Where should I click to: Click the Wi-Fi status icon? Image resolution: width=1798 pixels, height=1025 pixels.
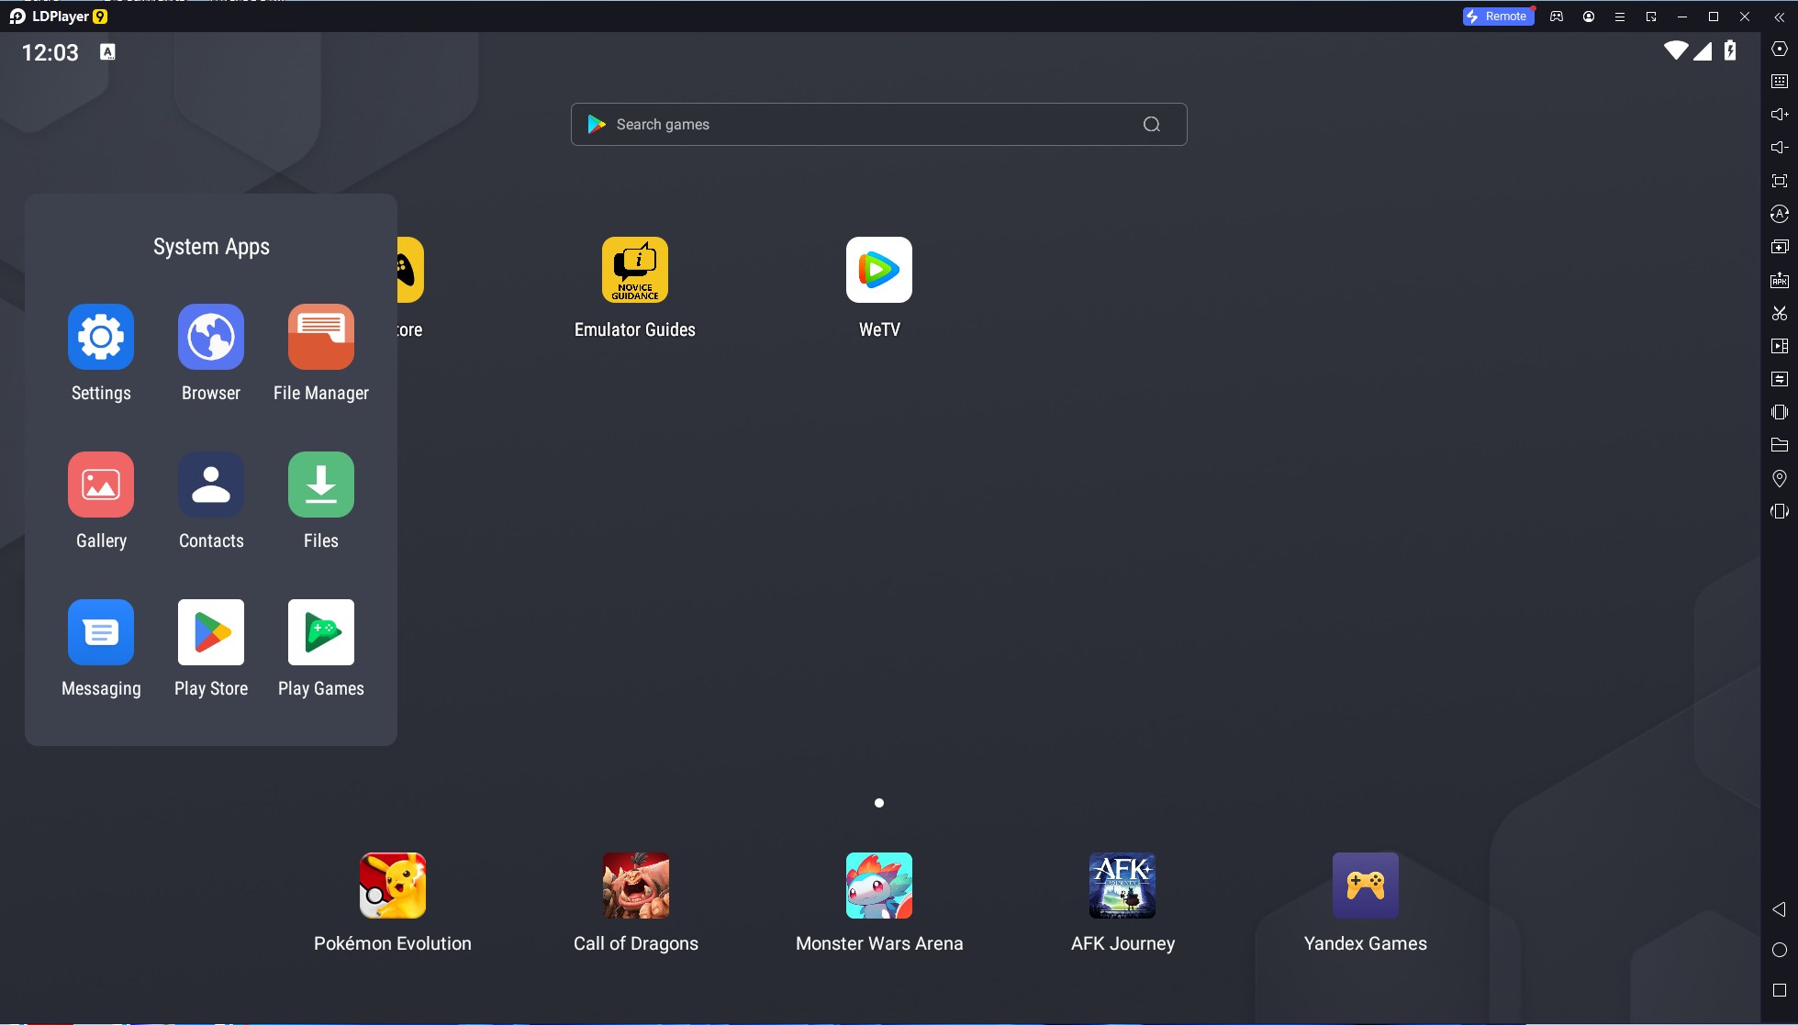click(x=1676, y=50)
